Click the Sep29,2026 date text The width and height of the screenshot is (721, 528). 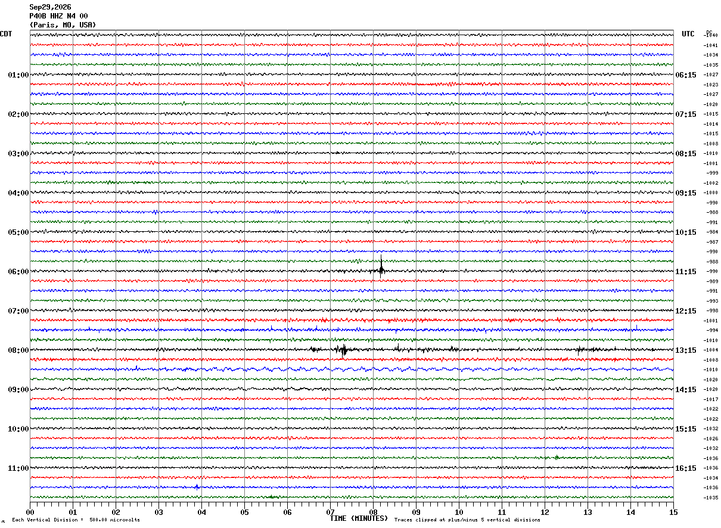[x=50, y=7]
